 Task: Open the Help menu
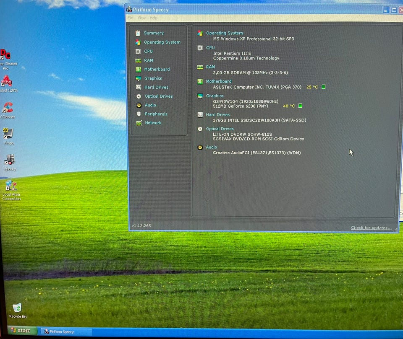tap(154, 18)
